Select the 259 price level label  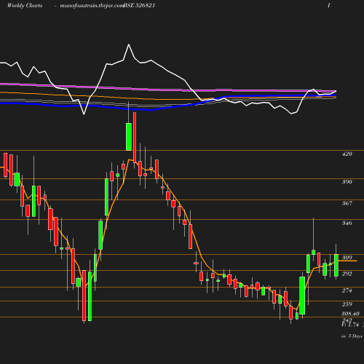[x=347, y=304]
